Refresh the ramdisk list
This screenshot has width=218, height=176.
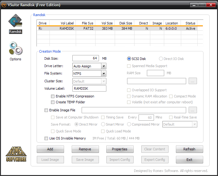[x=190, y=149]
